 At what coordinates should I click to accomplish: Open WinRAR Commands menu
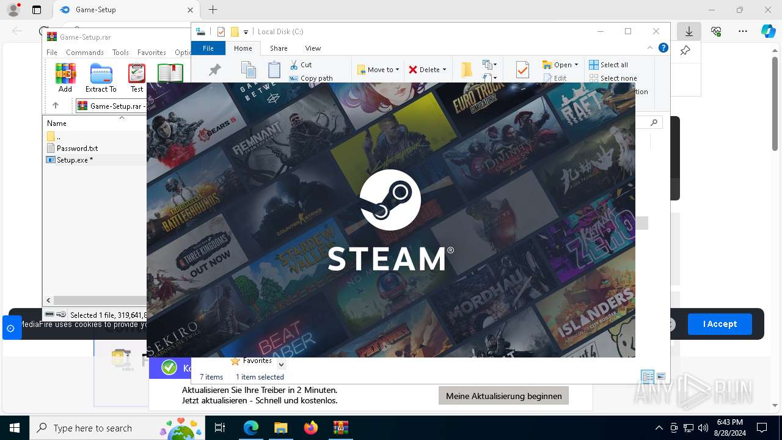[85, 53]
